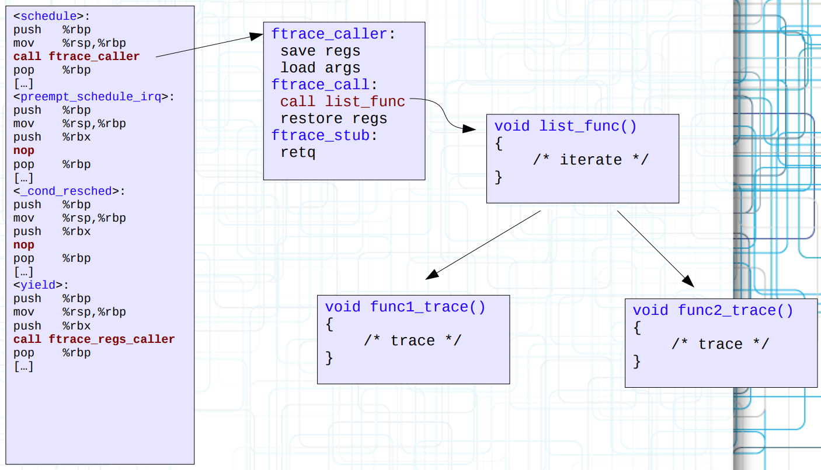Click the "ftrace_caller:" heading in the middle box
The width and height of the screenshot is (821, 470).
(333, 34)
